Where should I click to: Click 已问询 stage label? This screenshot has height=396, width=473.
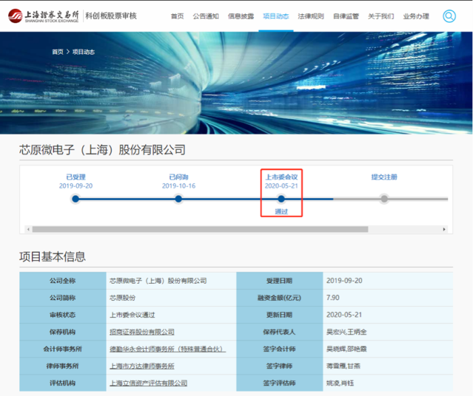[x=178, y=177]
